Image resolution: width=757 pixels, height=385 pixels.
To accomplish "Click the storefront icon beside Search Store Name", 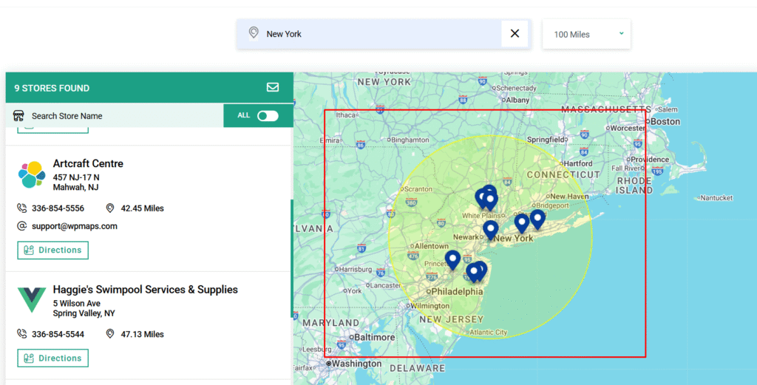I will click(18, 116).
